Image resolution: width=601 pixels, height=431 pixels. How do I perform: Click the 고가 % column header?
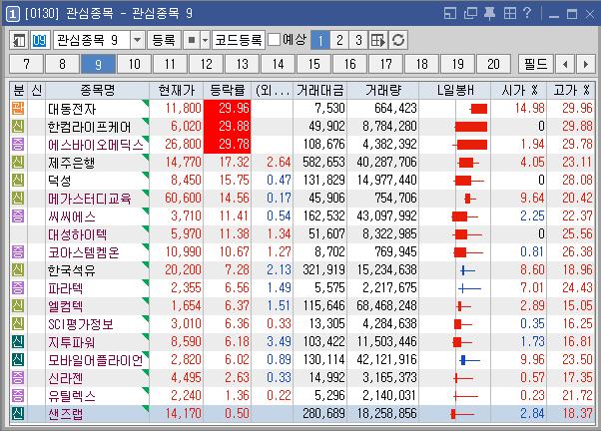tap(571, 91)
